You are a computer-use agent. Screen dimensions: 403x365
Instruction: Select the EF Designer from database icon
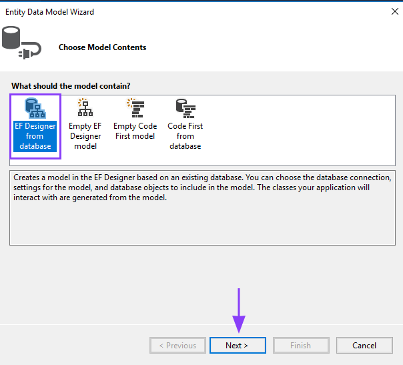click(35, 108)
